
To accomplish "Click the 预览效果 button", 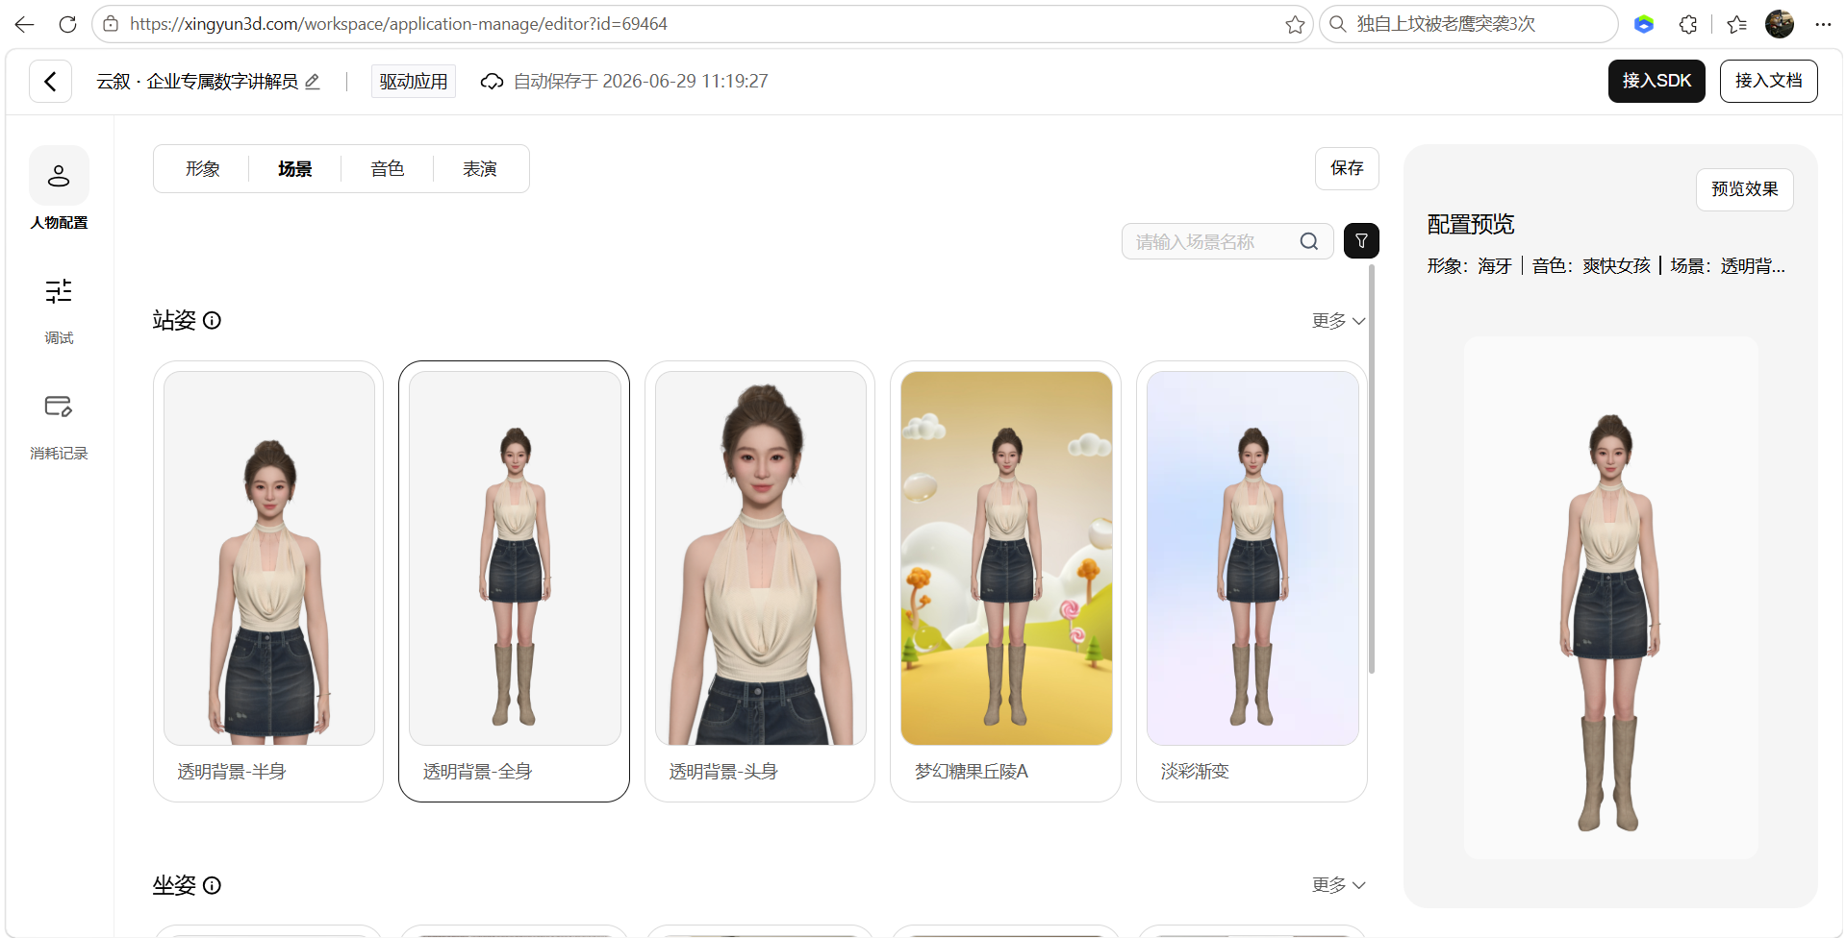I will coord(1744,189).
